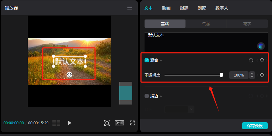Reset the 混合 blend settings
The image size is (272, 136).
point(251,60)
